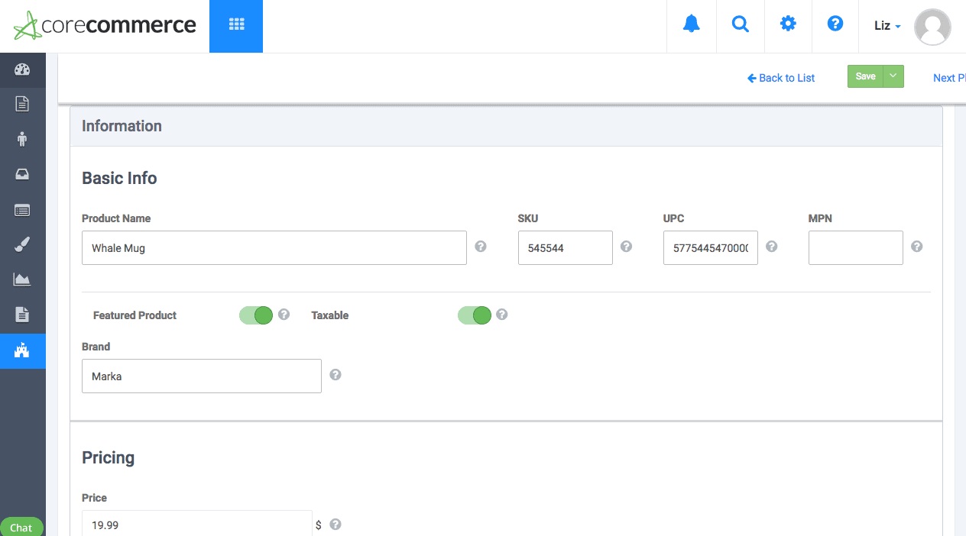Open Design paintbrush icon in sidebar
The width and height of the screenshot is (966, 536).
(22, 244)
